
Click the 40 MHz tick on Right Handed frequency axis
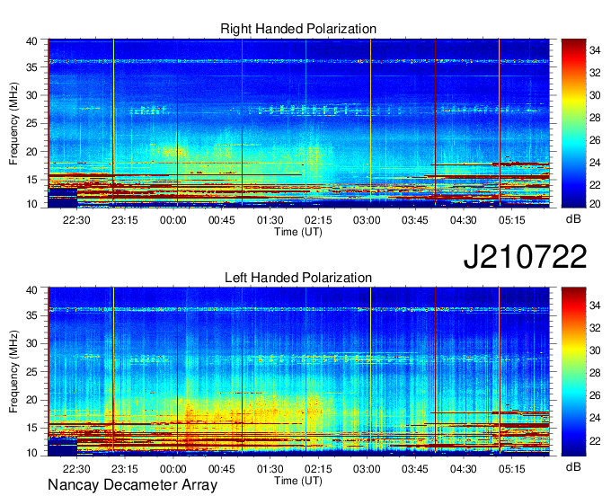coord(31,41)
